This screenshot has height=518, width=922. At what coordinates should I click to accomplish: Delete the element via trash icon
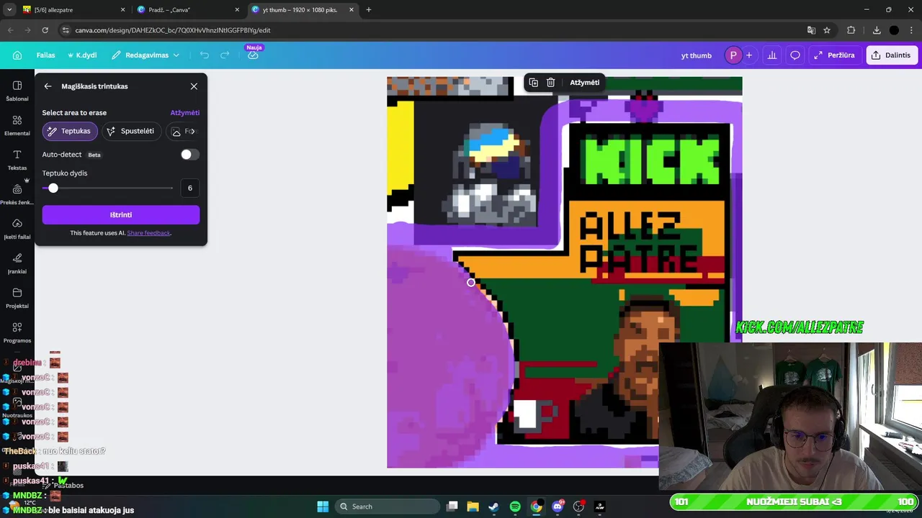(550, 83)
